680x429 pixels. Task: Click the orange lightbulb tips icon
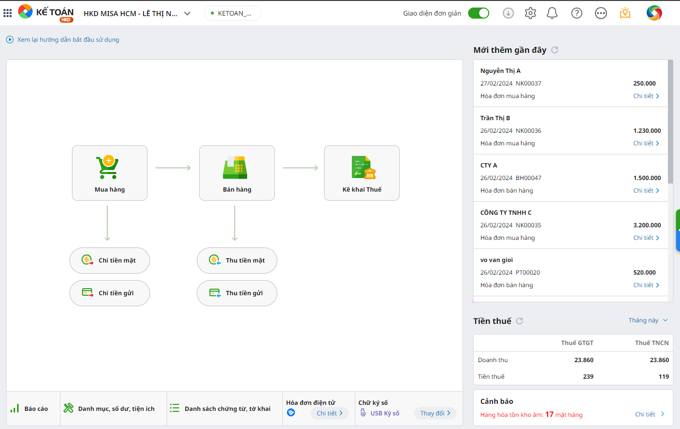click(625, 13)
